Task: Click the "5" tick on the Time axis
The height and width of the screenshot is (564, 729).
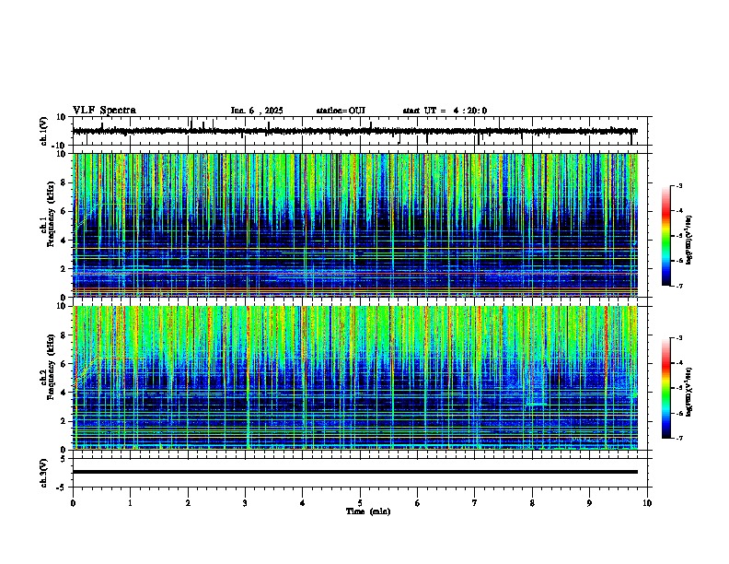Action: [360, 503]
